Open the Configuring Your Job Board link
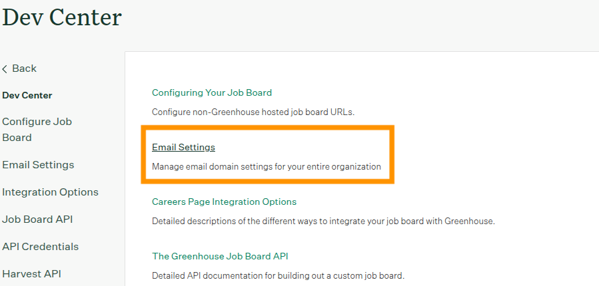The height and width of the screenshot is (286, 599). (x=212, y=92)
